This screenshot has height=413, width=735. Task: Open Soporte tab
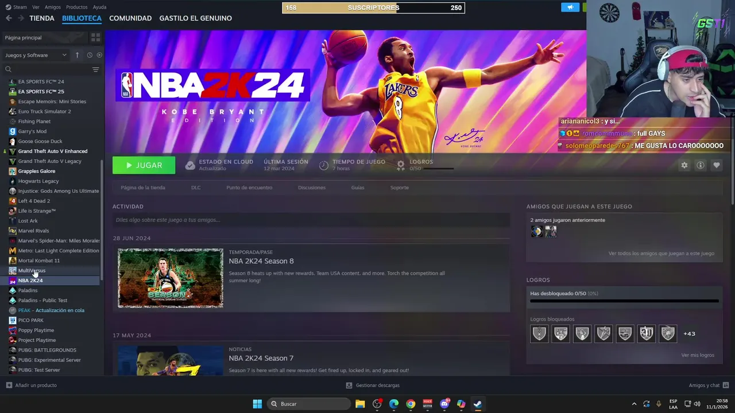[x=400, y=188]
